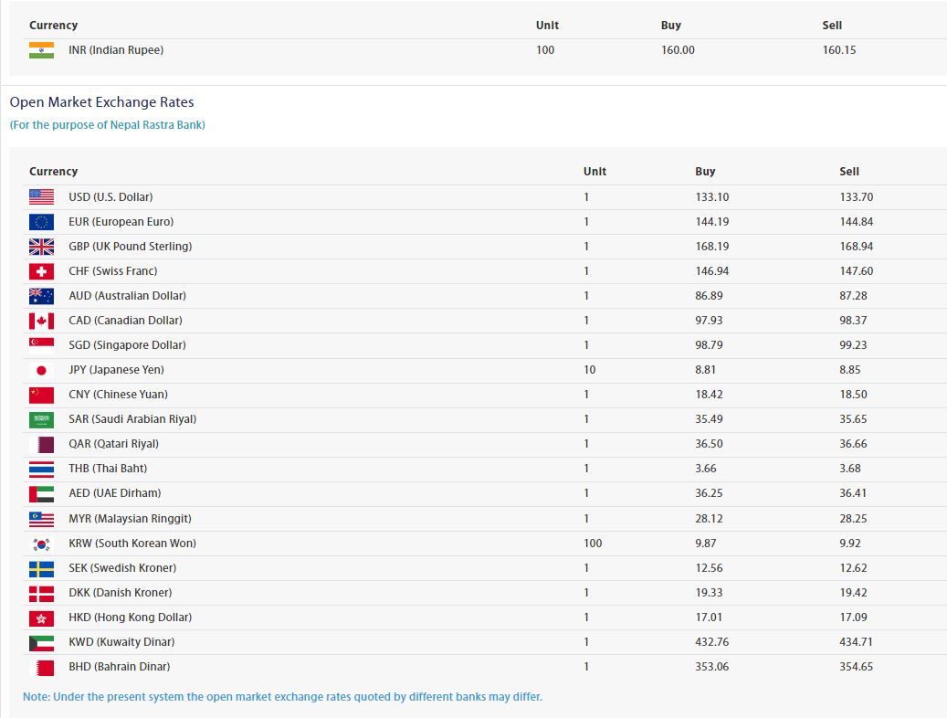
Task: Select the AUD (Australian Dollar) row label
Action: click(x=127, y=296)
